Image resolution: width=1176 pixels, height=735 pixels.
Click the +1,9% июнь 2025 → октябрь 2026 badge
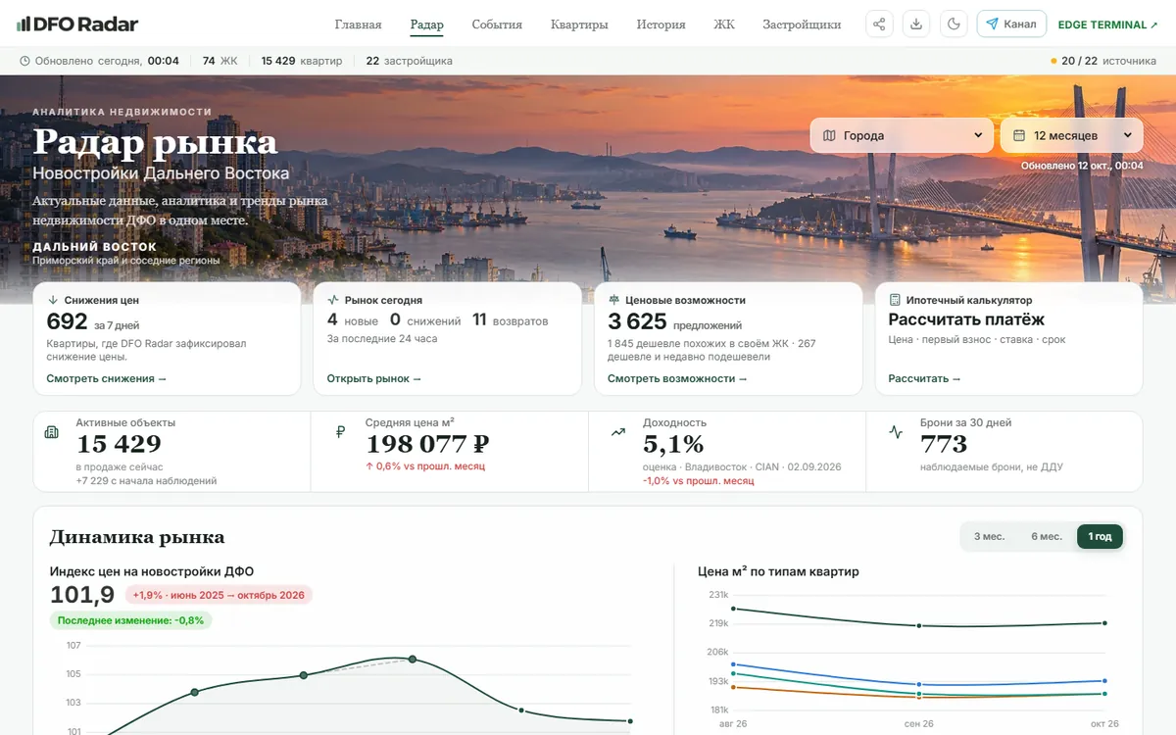click(219, 595)
